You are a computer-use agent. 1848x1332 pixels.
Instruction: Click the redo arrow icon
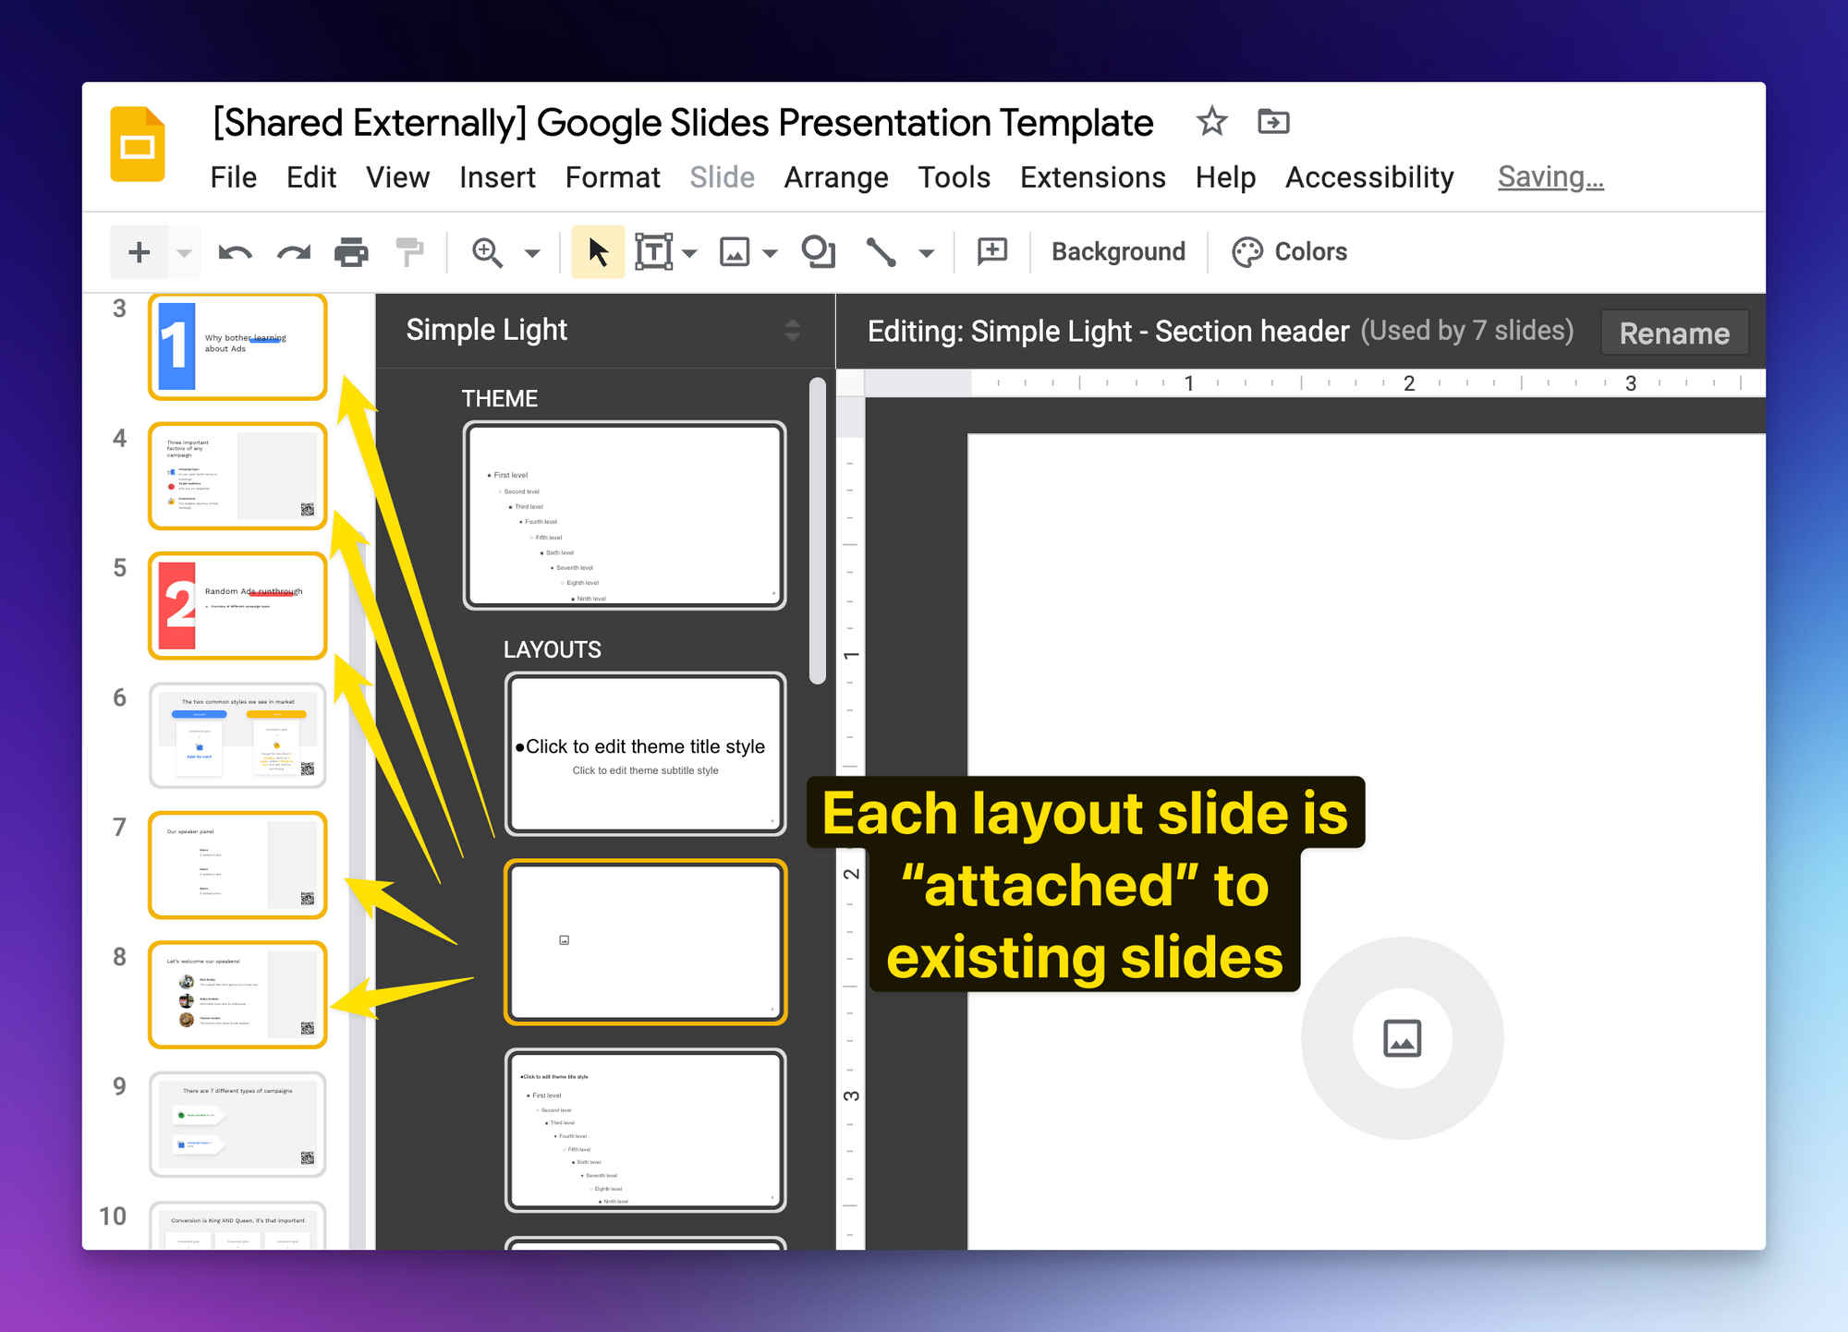pos(294,252)
